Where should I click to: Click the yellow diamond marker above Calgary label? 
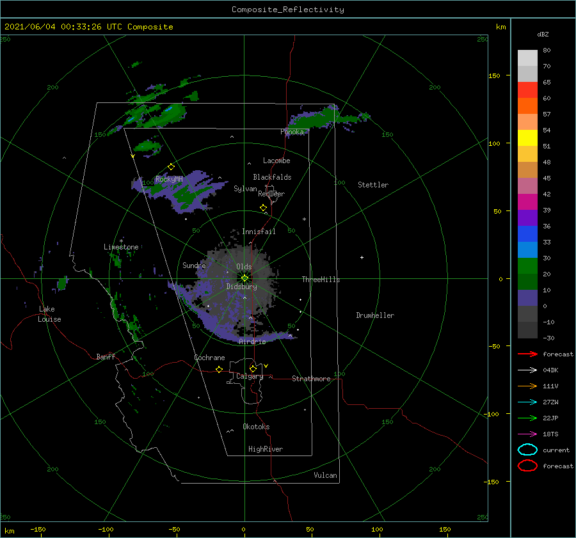pyautogui.click(x=253, y=368)
